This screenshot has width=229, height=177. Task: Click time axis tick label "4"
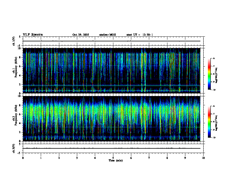(95, 158)
